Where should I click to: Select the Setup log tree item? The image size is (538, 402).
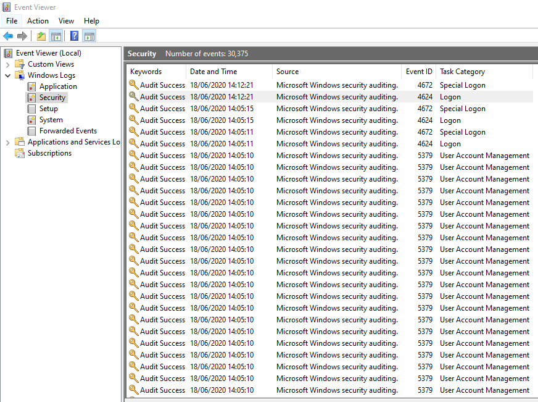(x=48, y=109)
